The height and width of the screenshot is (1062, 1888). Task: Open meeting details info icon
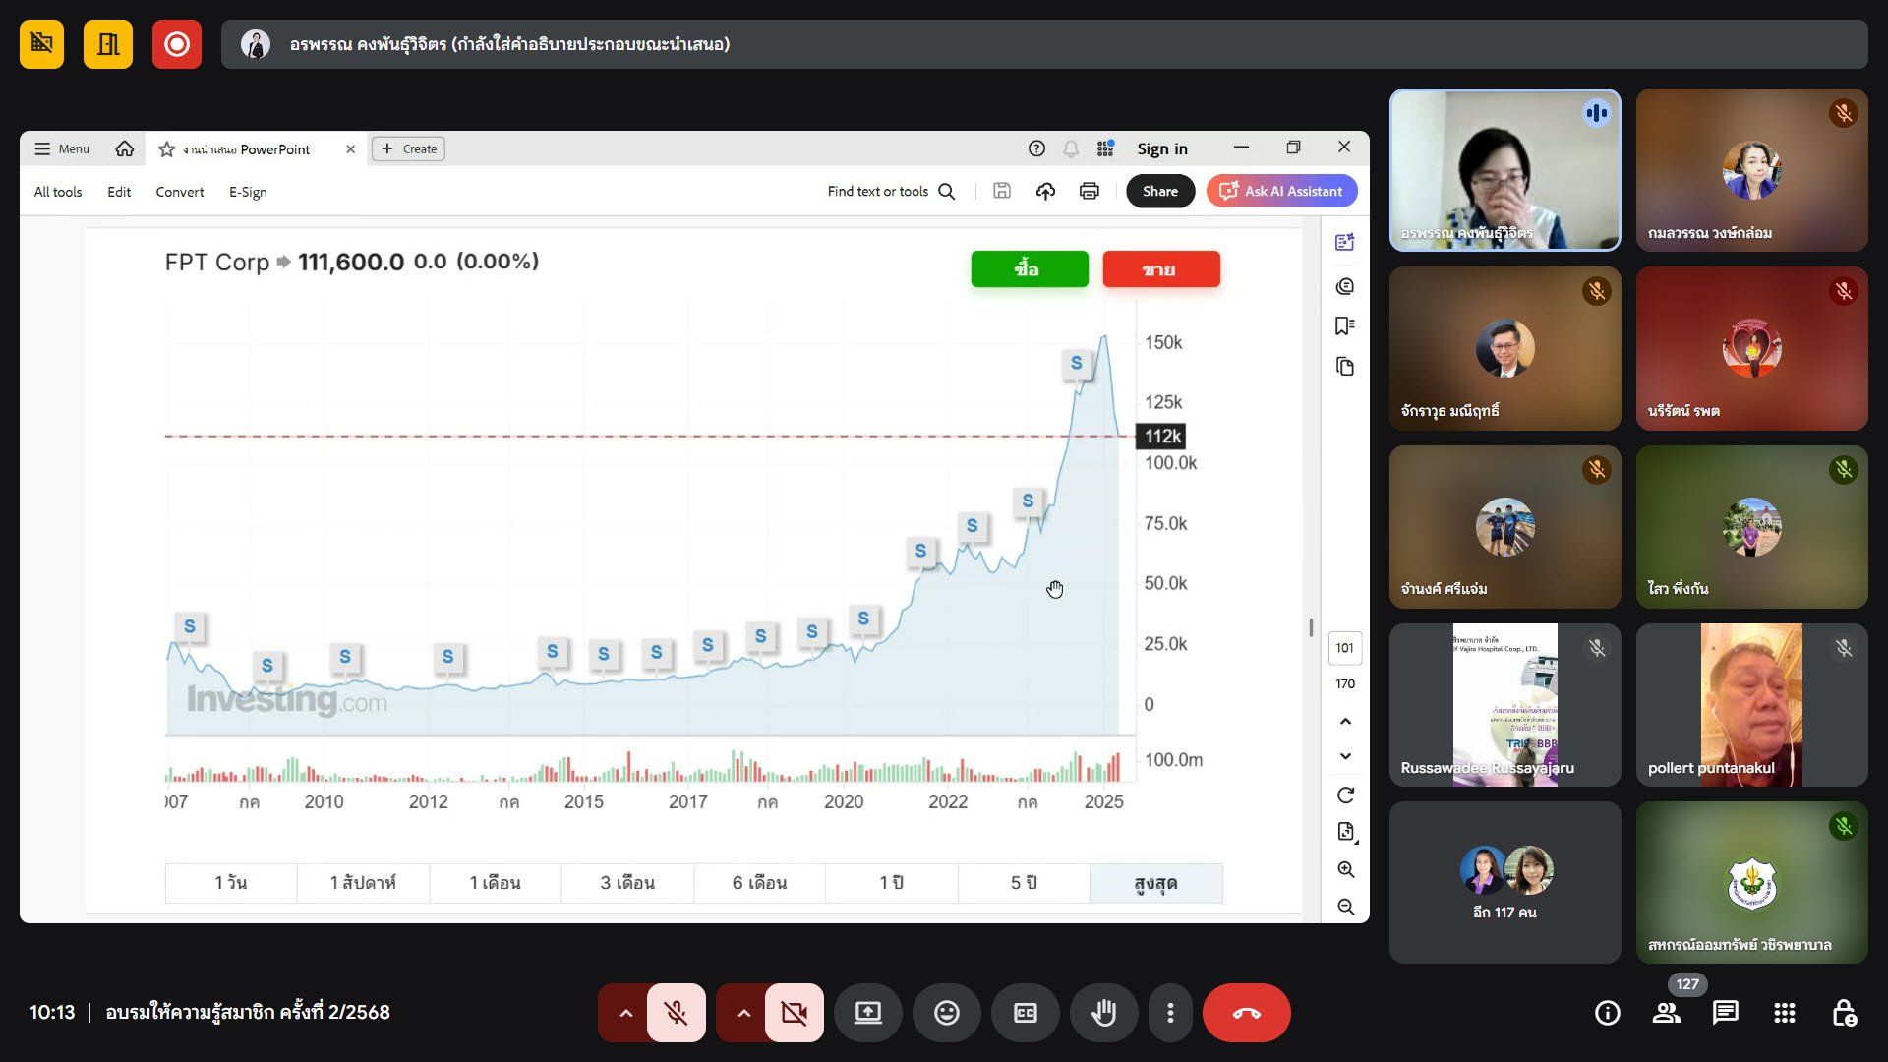(x=1608, y=1013)
